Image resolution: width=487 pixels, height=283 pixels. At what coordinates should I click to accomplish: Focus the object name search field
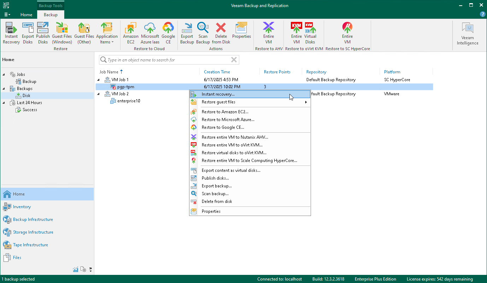[169, 60]
